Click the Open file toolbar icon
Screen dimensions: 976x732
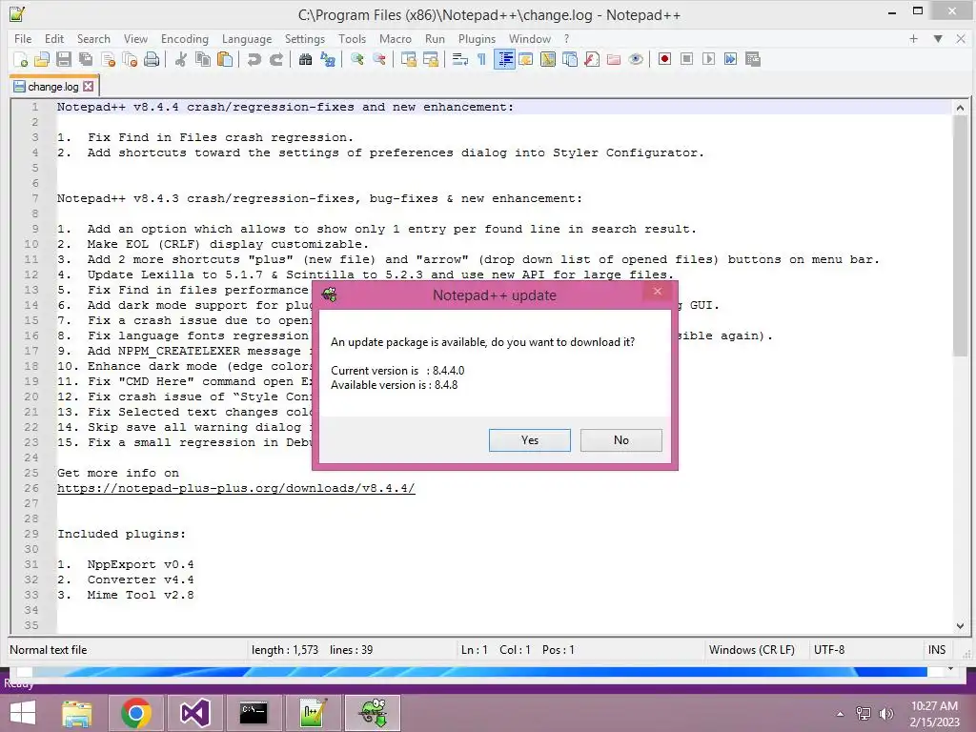pyautogui.click(x=42, y=60)
